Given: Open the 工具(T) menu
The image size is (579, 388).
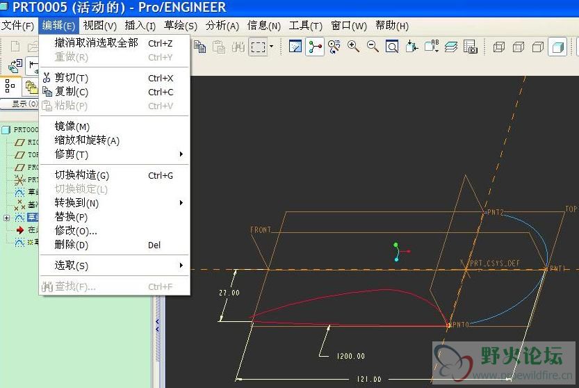Looking at the screenshot, I should 305,26.
